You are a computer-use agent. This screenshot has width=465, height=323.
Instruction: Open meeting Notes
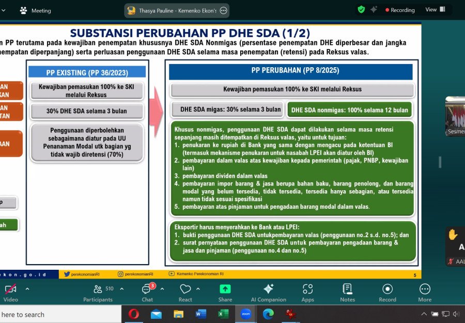pos(347,293)
